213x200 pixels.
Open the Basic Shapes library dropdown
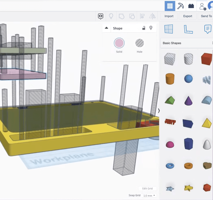[187, 43]
